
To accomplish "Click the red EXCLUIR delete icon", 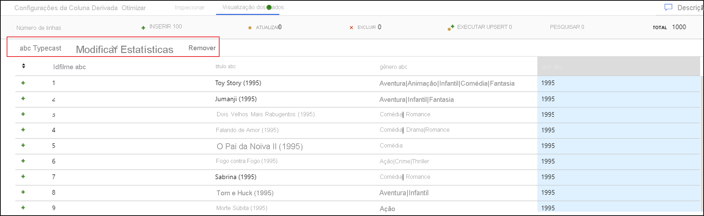I will 351,28.
